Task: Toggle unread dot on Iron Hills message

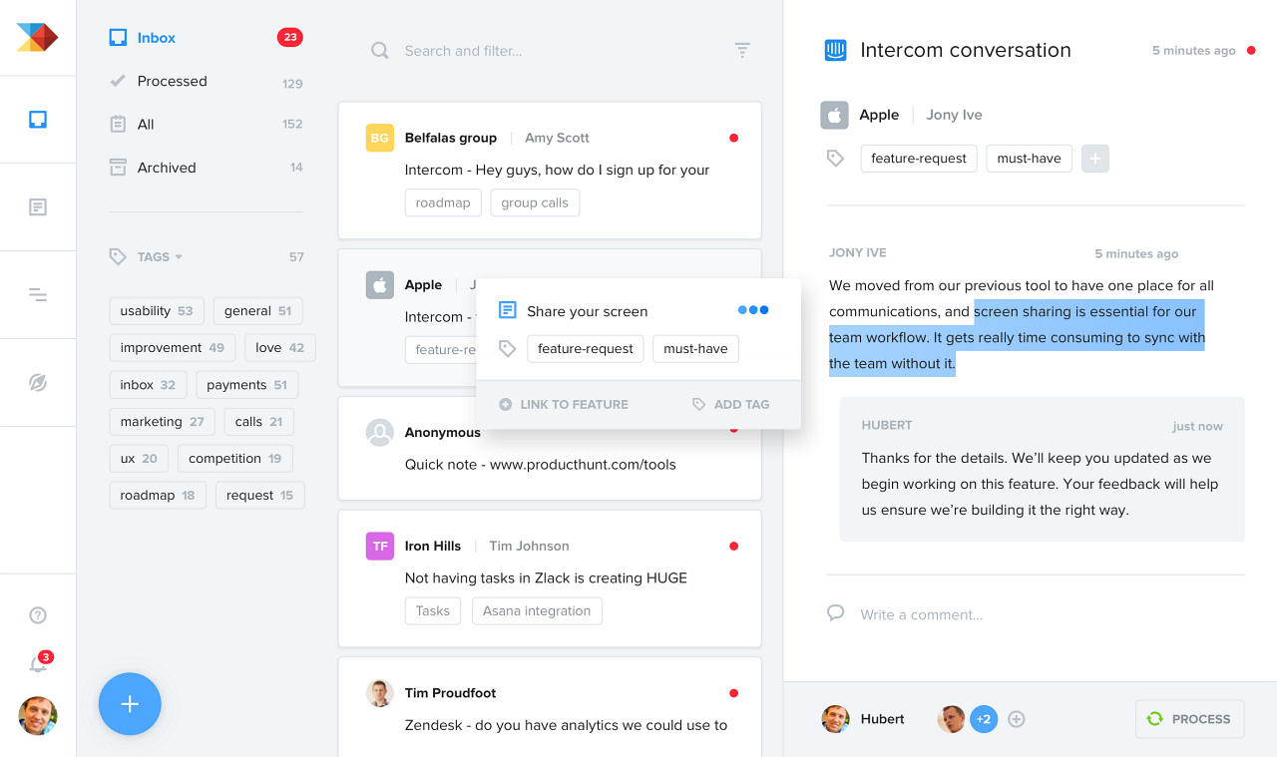Action: tap(733, 546)
